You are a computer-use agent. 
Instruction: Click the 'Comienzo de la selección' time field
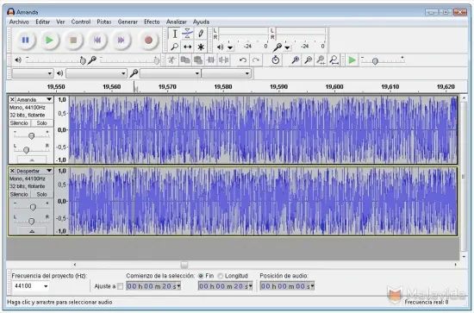click(x=153, y=286)
